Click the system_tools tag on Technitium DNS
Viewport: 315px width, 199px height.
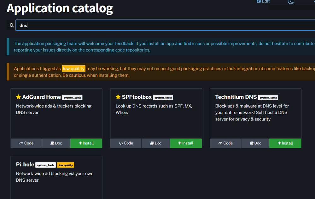coord(268,97)
